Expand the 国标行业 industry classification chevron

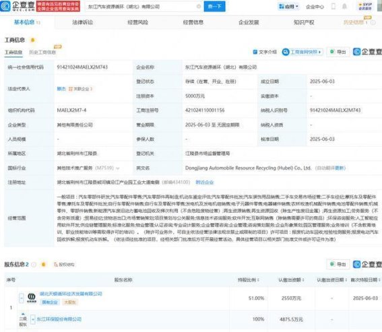coord(118,168)
